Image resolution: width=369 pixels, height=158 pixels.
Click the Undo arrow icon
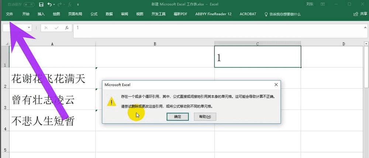49,4
